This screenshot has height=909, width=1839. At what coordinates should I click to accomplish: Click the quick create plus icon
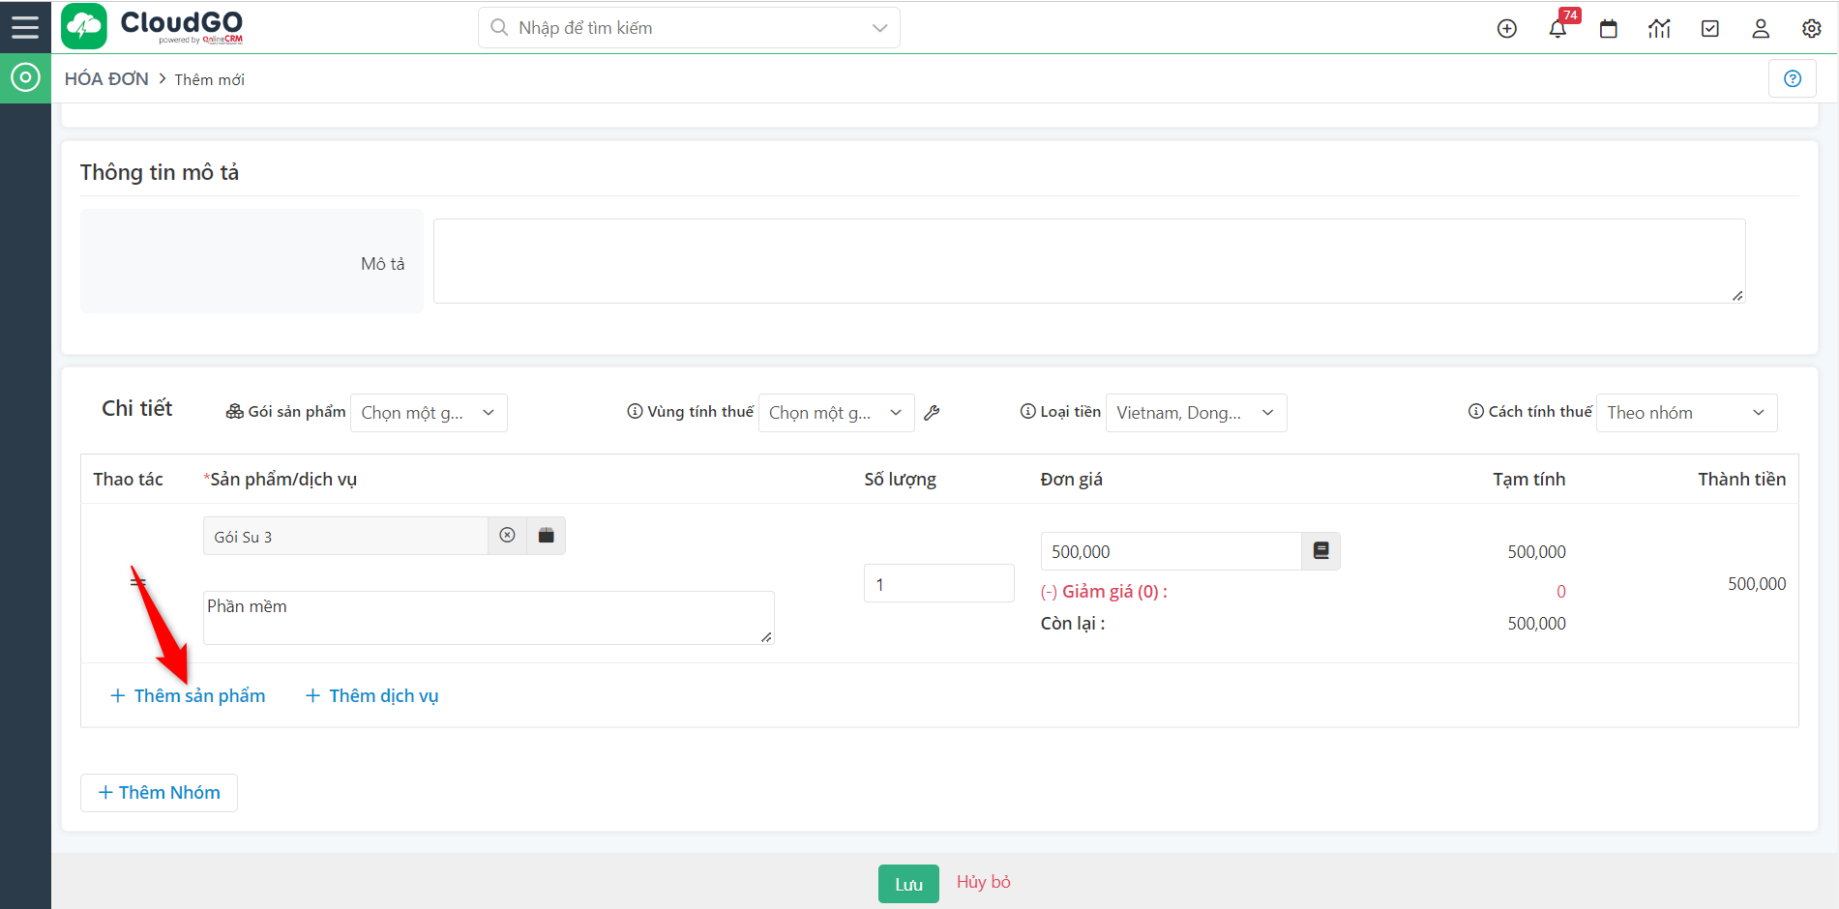point(1506,29)
